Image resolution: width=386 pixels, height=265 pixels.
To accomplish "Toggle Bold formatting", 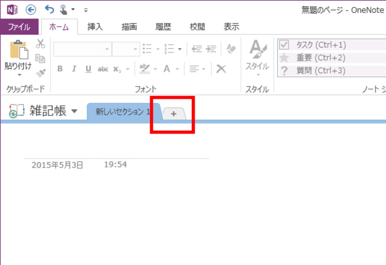I will pyautogui.click(x=60, y=69).
